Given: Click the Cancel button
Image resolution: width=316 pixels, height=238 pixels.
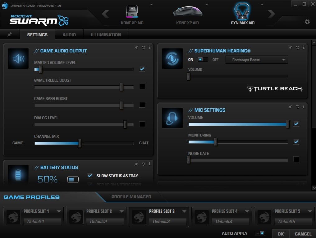Looking at the screenshot, I should pyautogui.click(x=303, y=234).
